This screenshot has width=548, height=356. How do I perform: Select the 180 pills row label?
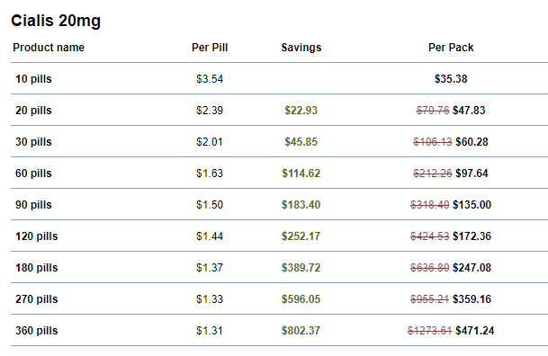[37, 268]
